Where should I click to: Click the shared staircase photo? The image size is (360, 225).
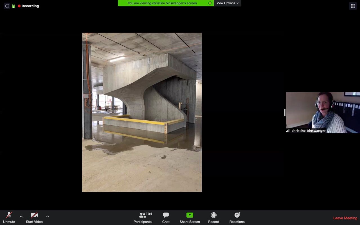click(142, 112)
